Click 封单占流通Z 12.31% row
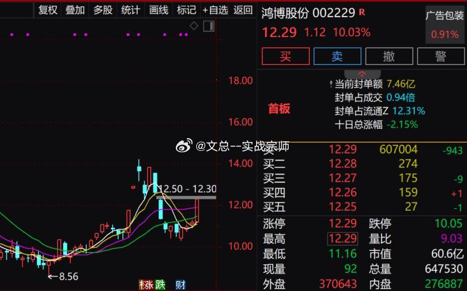 click(x=380, y=111)
